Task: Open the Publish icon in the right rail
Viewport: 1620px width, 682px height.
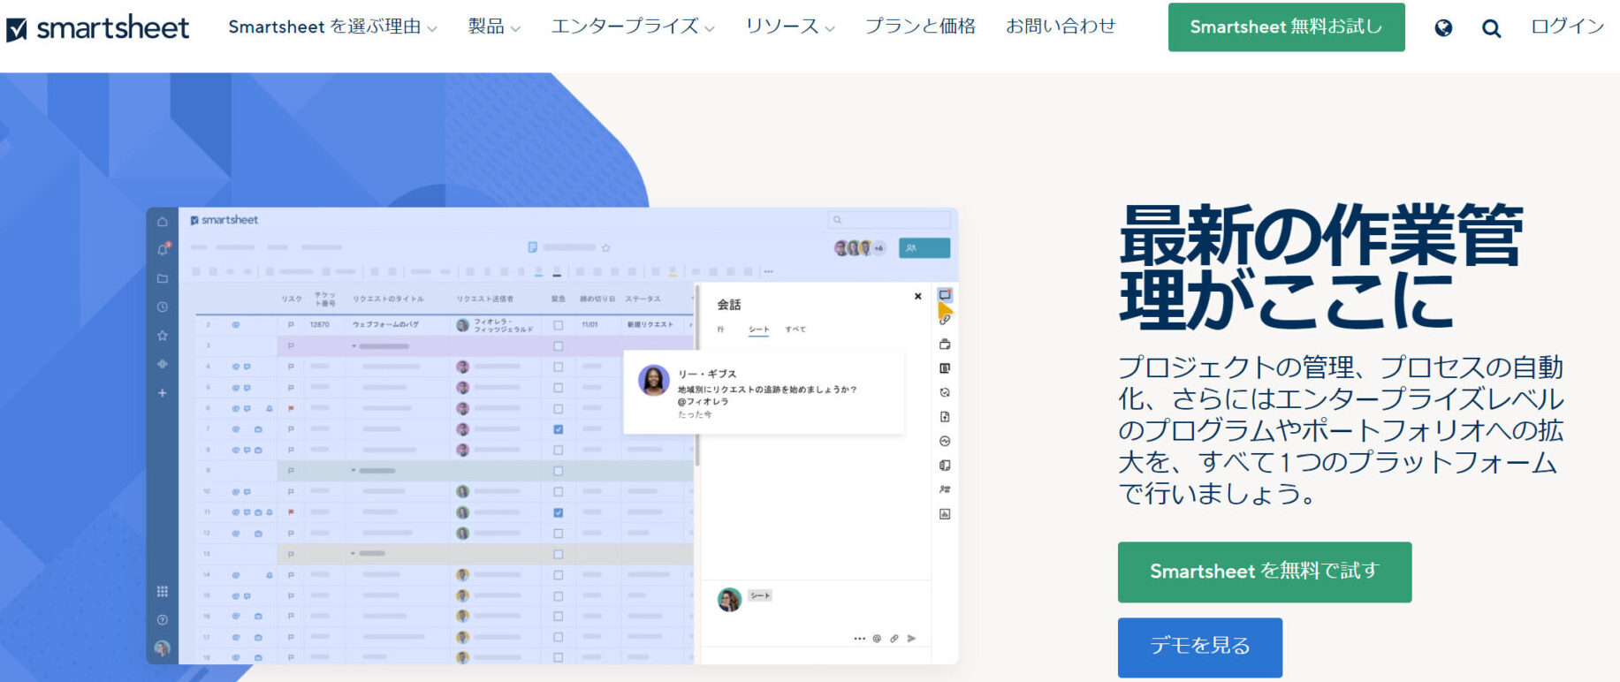Action: [945, 416]
